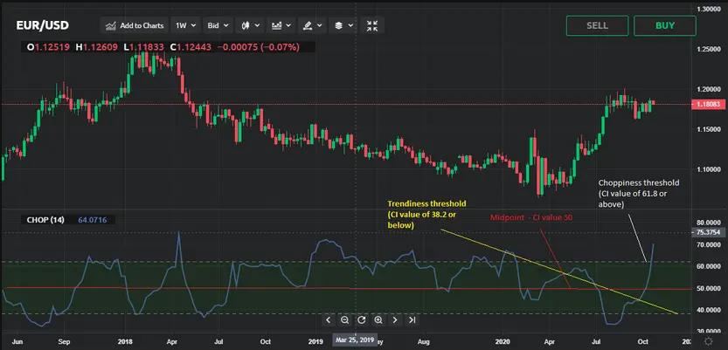The width and height of the screenshot is (728, 350).
Task: Toggle fullscreen chart mode
Action: 372,26
